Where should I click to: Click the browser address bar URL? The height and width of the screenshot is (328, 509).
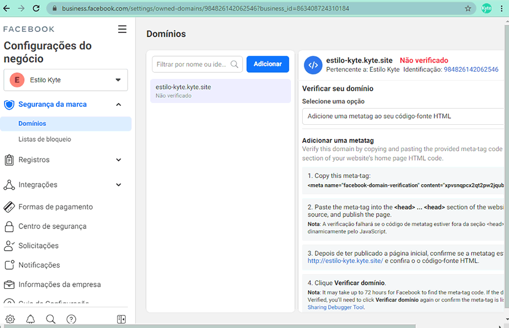[206, 8]
